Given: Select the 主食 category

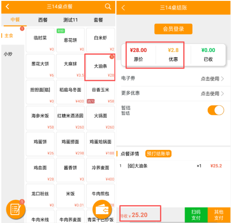Looking at the screenshot, I should pos(13,35).
